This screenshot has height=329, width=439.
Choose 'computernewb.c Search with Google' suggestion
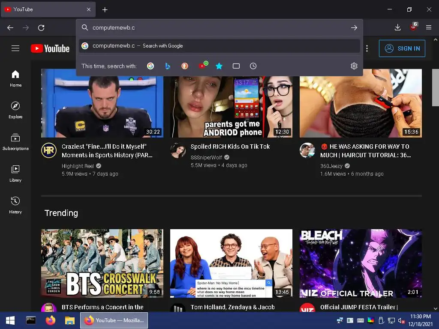coord(219,46)
